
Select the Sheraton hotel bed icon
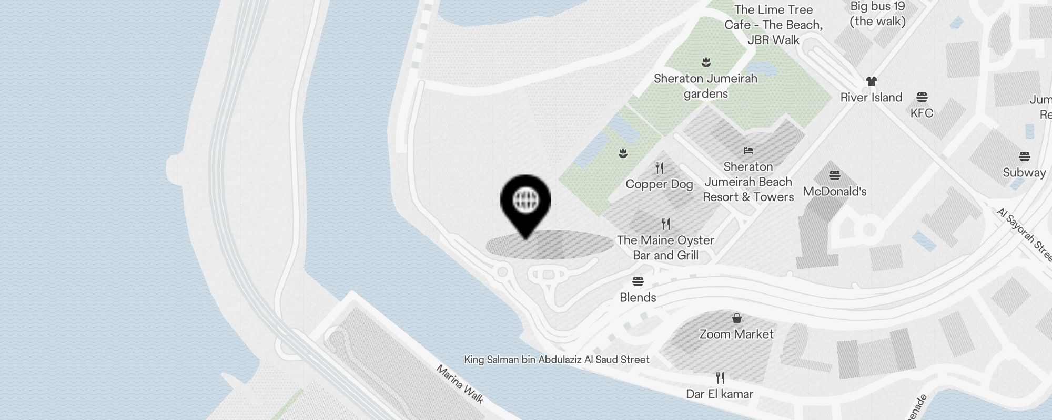748,151
